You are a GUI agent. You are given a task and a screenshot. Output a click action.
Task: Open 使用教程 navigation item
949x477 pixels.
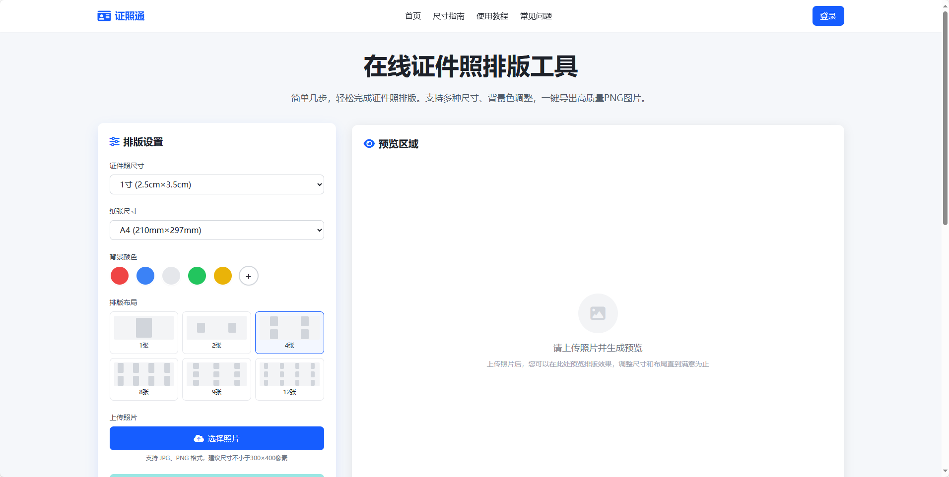(x=492, y=16)
